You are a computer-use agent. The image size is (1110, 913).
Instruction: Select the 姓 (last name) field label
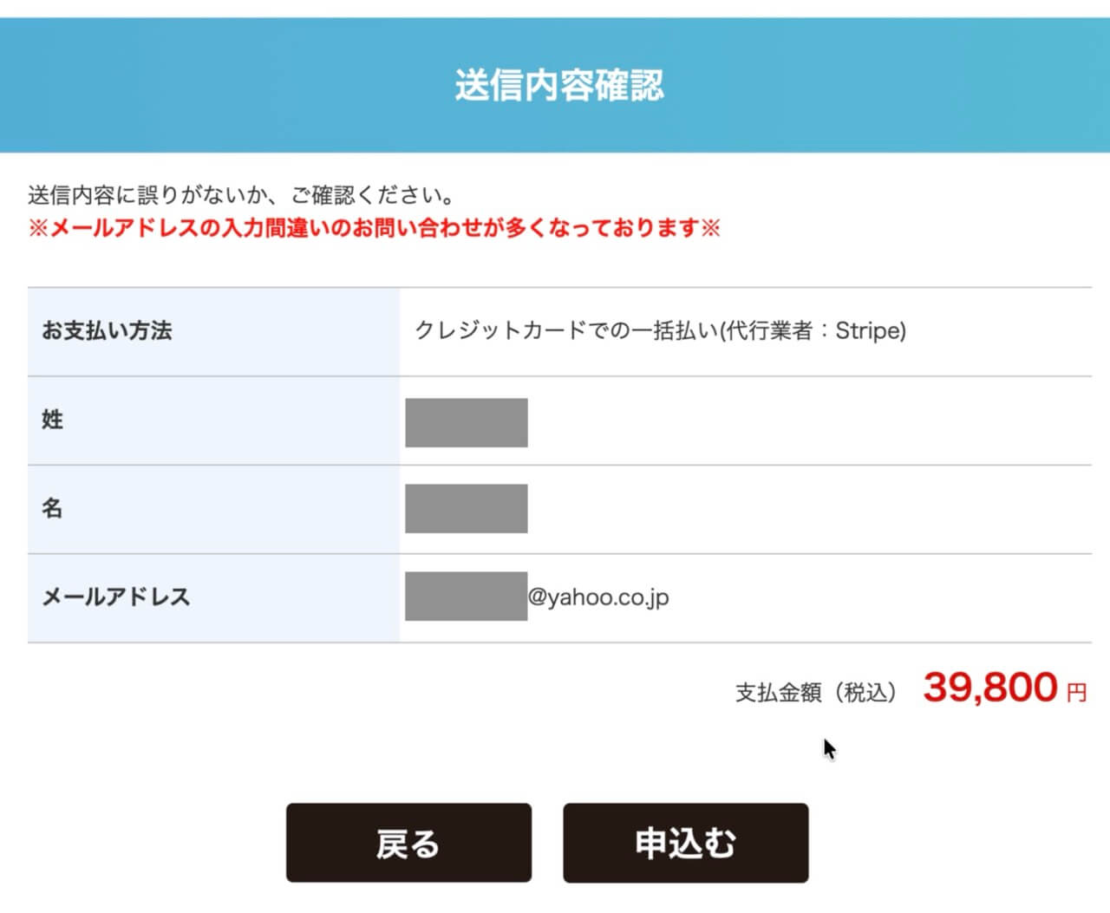[51, 421]
